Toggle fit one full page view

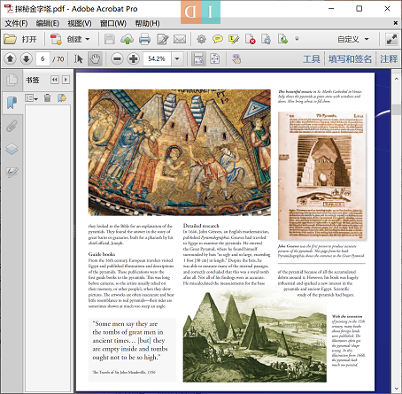pos(215,58)
